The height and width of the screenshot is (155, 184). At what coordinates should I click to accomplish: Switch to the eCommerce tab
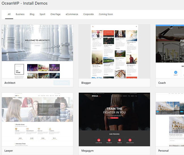(x=72, y=14)
